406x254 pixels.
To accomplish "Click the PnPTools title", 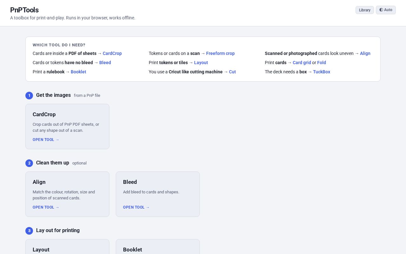I will pos(24,10).
